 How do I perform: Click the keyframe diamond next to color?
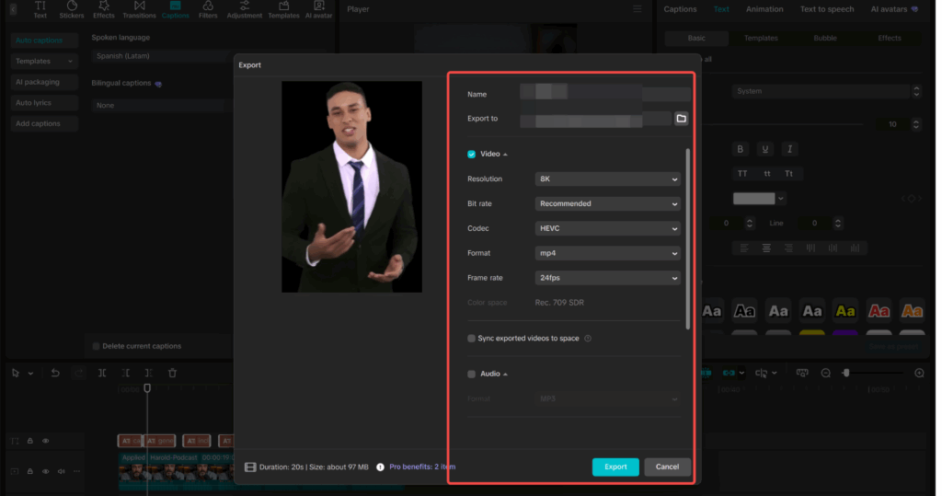coord(912,199)
